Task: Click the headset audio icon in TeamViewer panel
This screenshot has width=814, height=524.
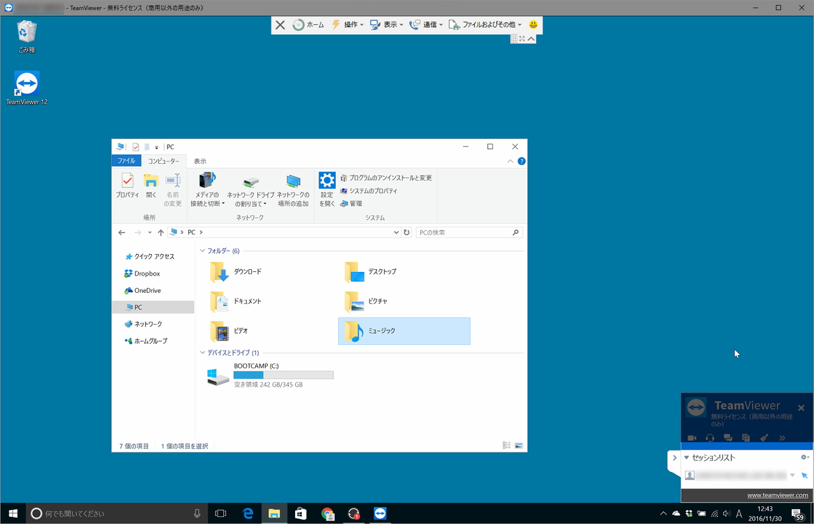Action: click(x=710, y=438)
